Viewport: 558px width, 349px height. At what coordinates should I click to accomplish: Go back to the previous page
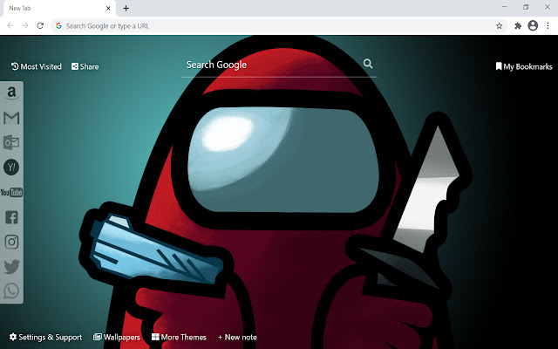tap(10, 25)
